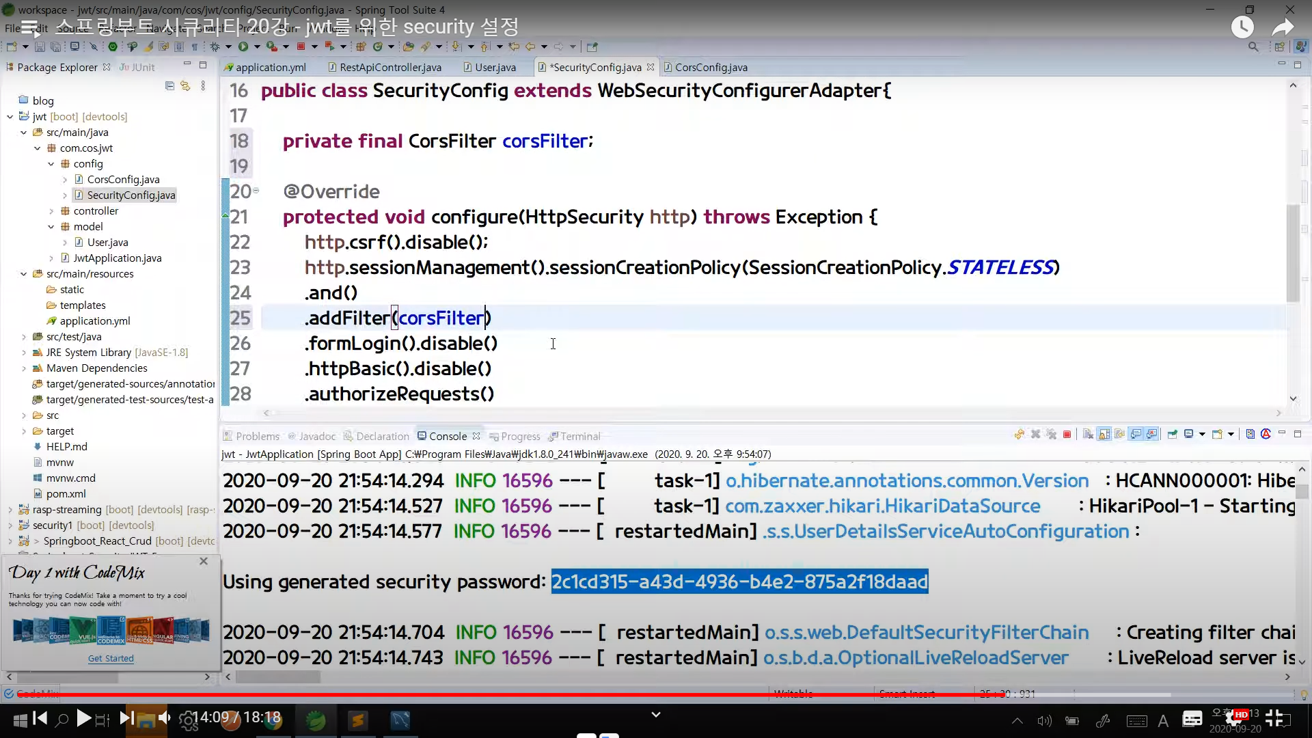Expand the controller package node

tap(51, 211)
